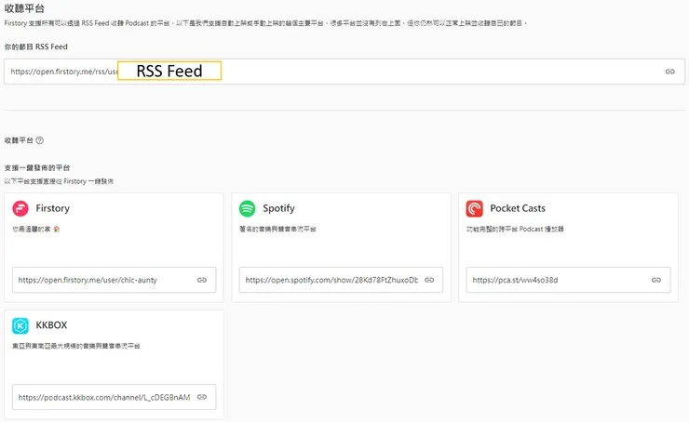Click the house emoji in Firstory description
The width and height of the screenshot is (689, 422).
pos(56,229)
